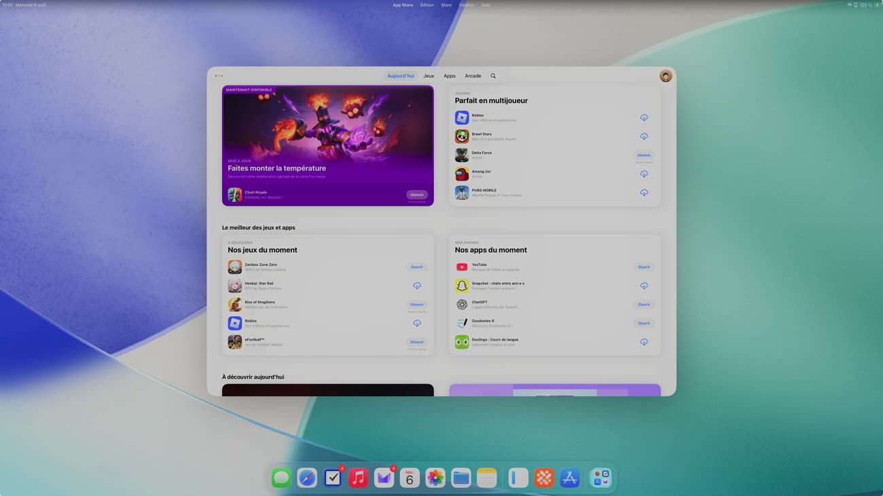Viewport: 883px width, 496px height.
Task: Click Ouvrir for YouTube
Action: (x=644, y=267)
